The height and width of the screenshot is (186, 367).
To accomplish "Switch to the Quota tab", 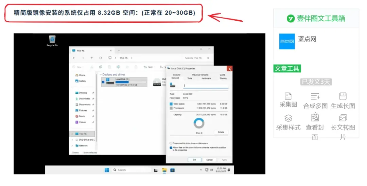I will pyautogui.click(x=222, y=75).
